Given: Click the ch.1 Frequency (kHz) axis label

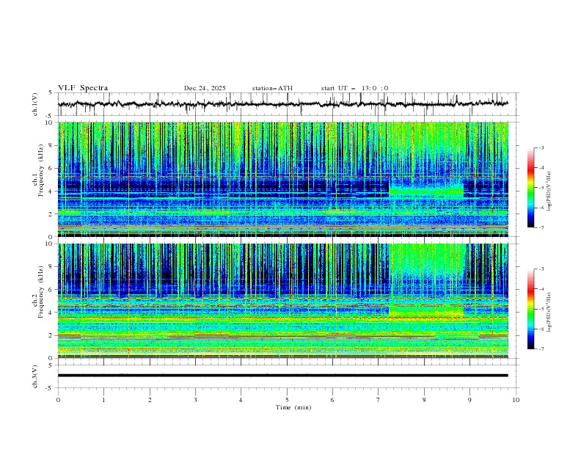Looking at the screenshot, I should pos(38,169).
